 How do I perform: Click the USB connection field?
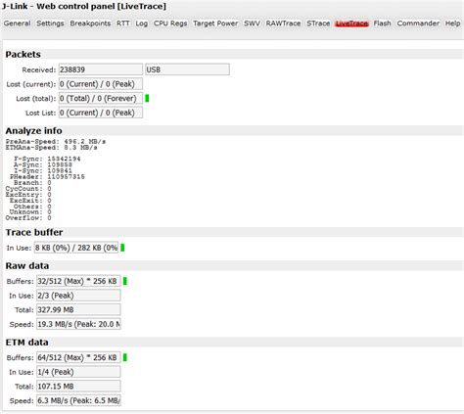[x=187, y=69]
